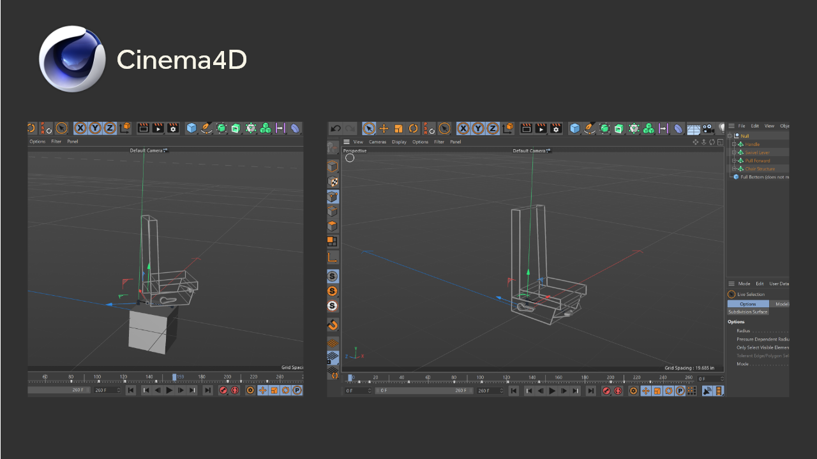
Task: Select the Options tab in Attribute Manager
Action: pyautogui.click(x=748, y=304)
